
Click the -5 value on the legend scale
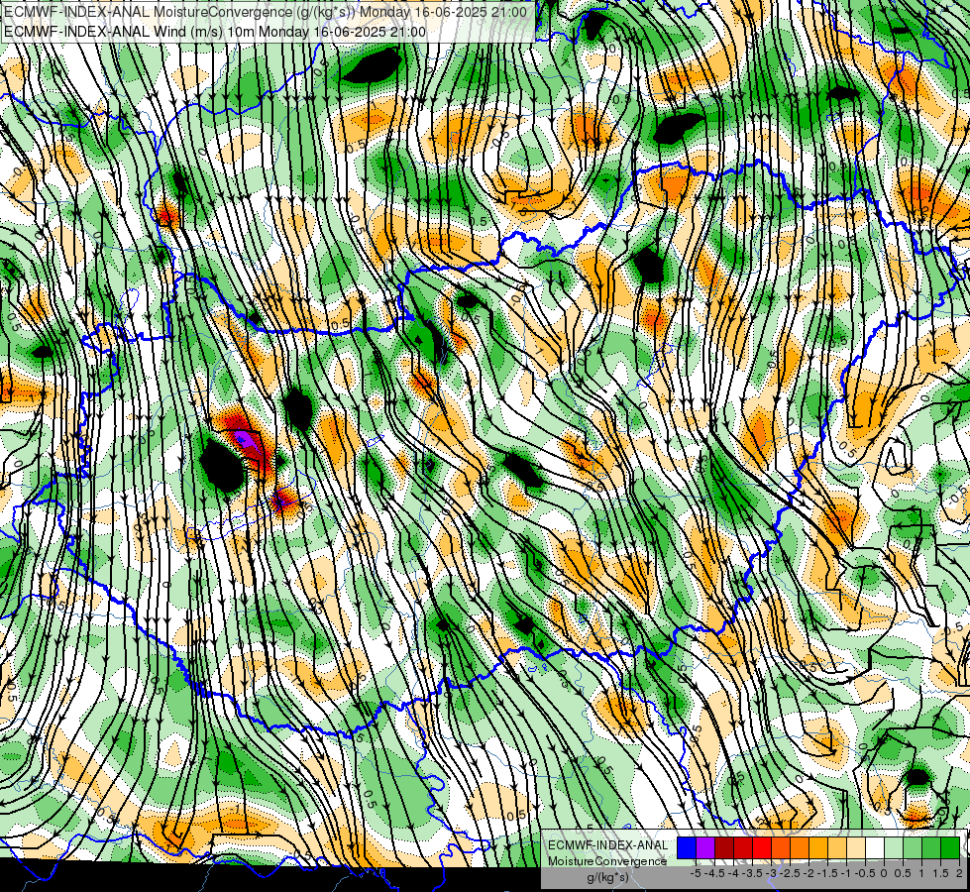tap(696, 873)
